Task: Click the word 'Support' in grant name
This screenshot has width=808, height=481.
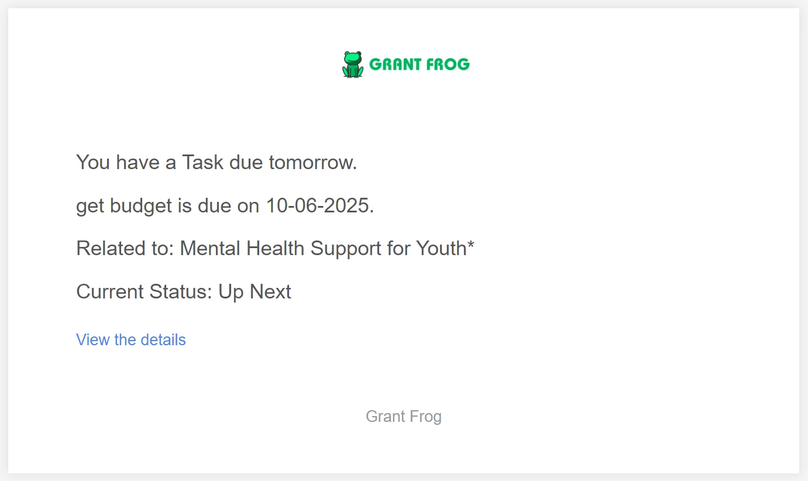Action: (x=346, y=249)
